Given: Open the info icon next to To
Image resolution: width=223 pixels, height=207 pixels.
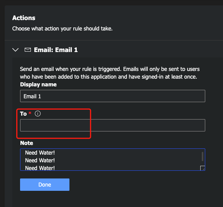Looking at the screenshot, I should [38, 113].
